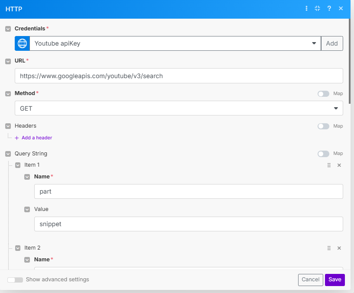The height and width of the screenshot is (293, 354).
Task: Remove Item 1 with its X icon
Action: (x=339, y=165)
